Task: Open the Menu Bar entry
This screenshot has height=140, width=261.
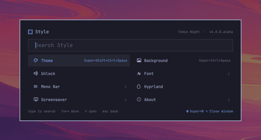Action: 79,87
